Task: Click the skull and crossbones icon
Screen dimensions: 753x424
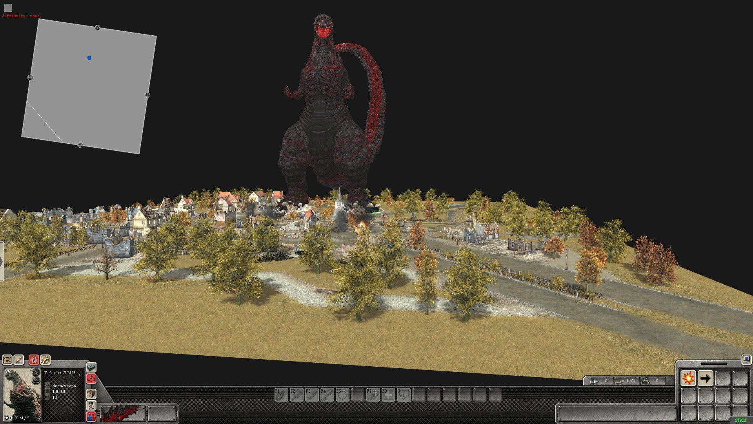Action: point(91,405)
